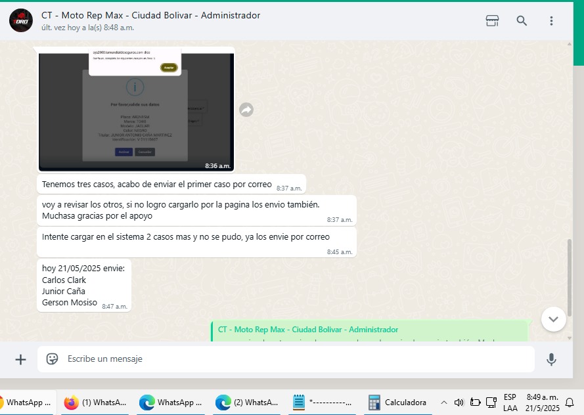
Task: Switch to the Firefox '(1) WhatsA...' taskbar window
Action: click(96, 403)
